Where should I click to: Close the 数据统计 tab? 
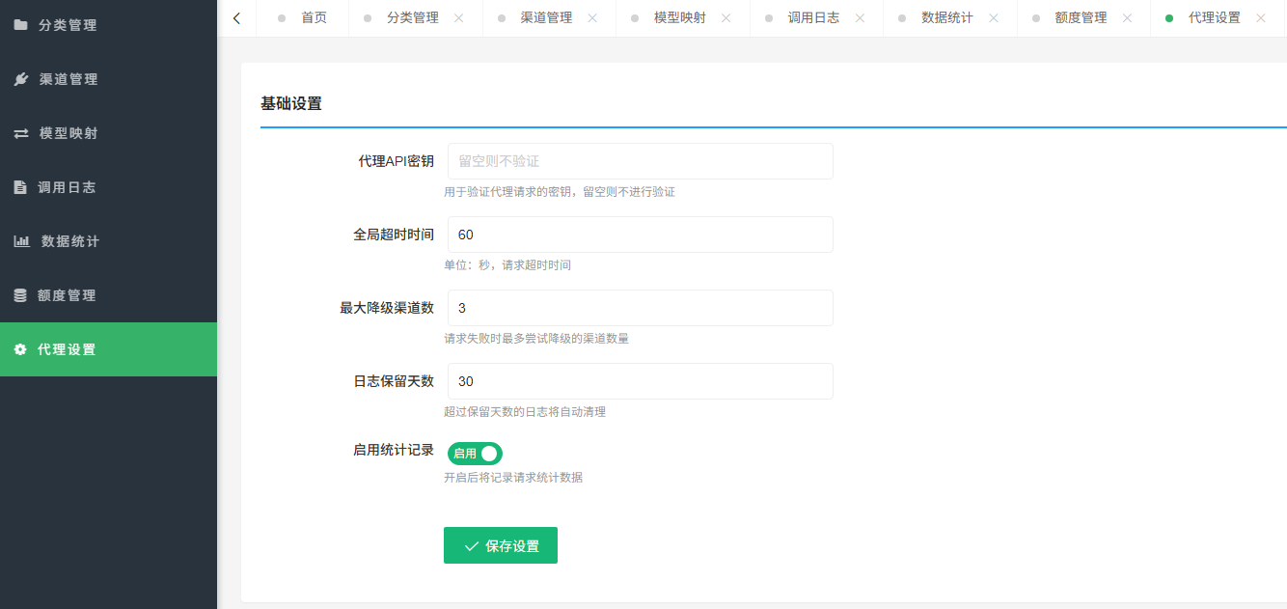pyautogui.click(x=993, y=18)
